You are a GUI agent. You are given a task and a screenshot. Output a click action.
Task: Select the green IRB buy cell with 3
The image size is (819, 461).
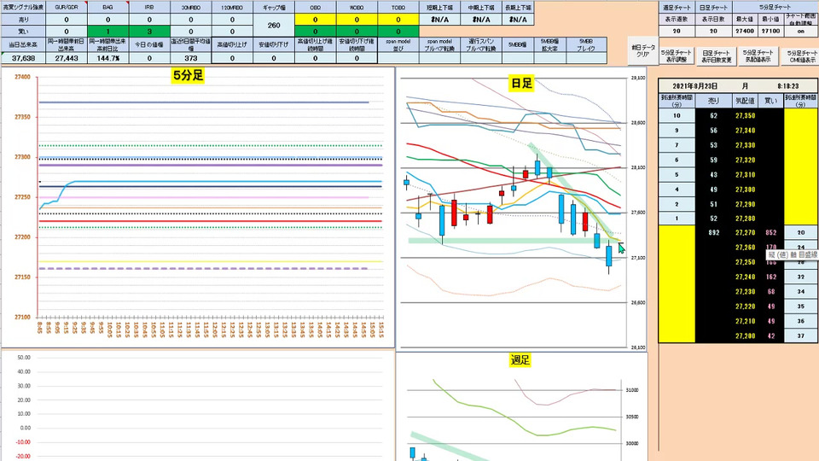(149, 32)
